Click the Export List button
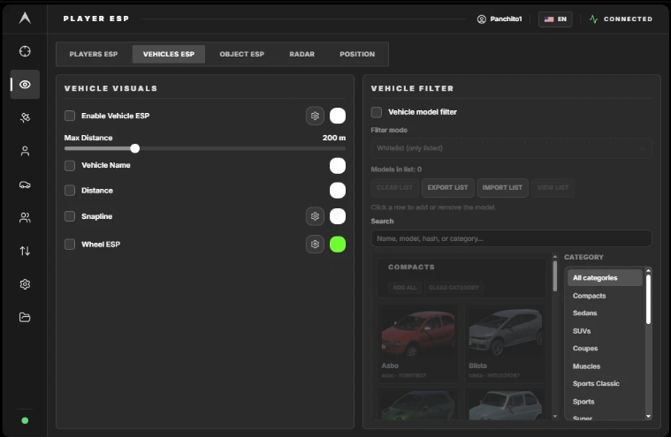This screenshot has height=437, width=671. pyautogui.click(x=447, y=187)
